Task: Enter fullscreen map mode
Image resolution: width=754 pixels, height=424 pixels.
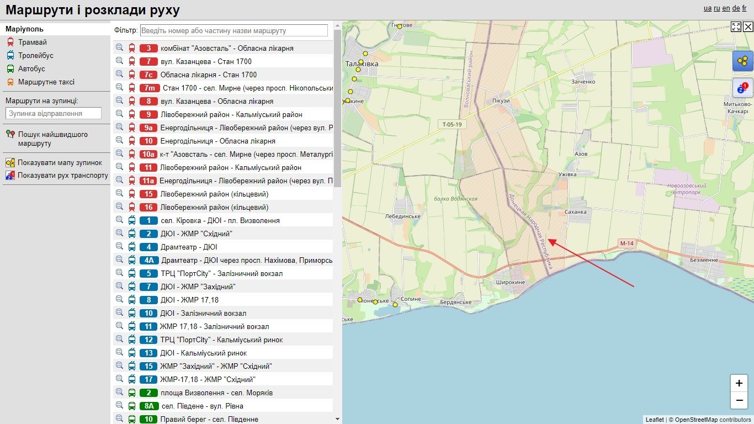Action: (x=736, y=27)
